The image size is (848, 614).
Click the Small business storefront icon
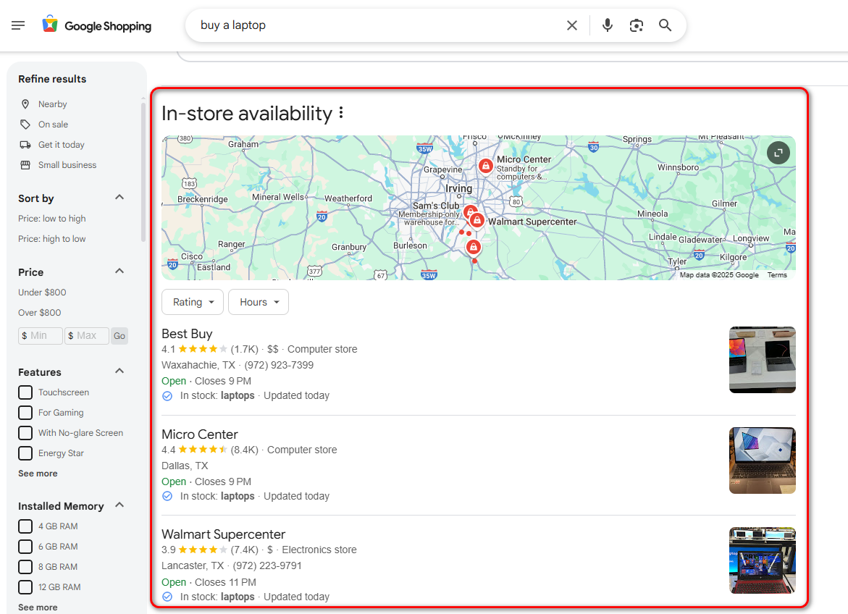pyautogui.click(x=25, y=165)
